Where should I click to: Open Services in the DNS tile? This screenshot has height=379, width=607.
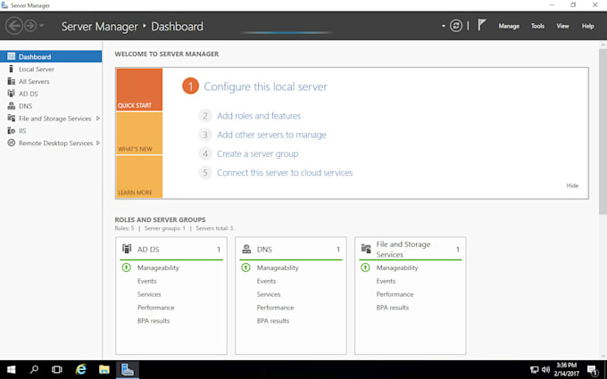coord(269,294)
